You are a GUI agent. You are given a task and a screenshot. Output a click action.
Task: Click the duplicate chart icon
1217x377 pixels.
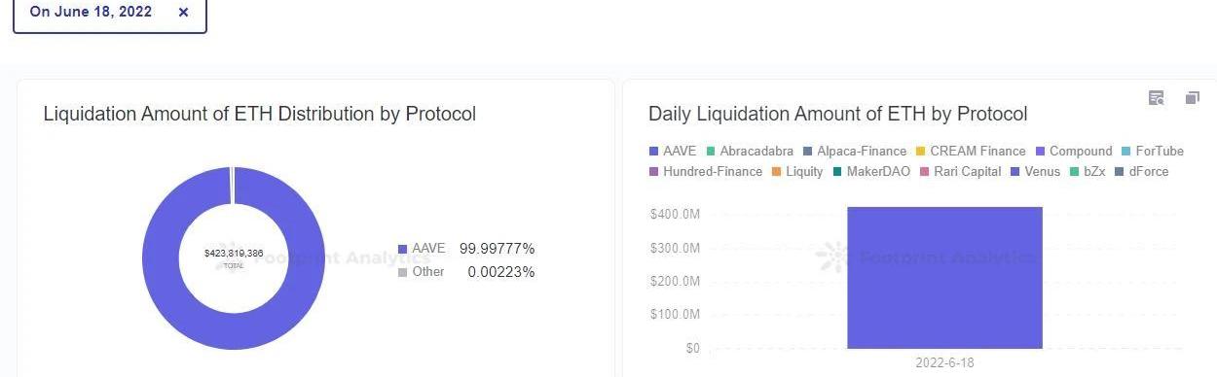pos(1192,98)
